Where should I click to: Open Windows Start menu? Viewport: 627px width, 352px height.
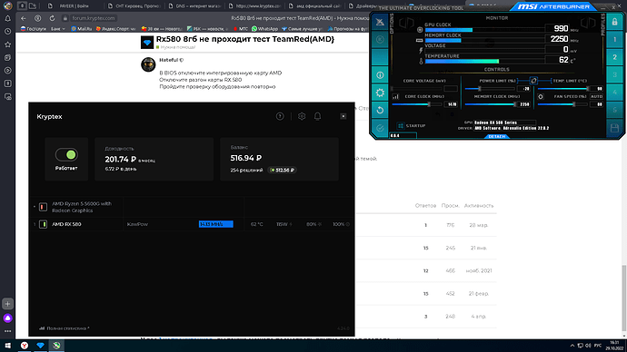(x=7, y=346)
